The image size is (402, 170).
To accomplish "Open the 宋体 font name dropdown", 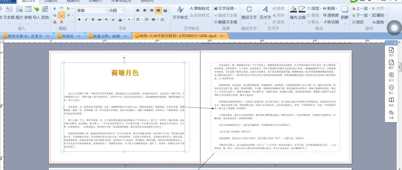I will [x=106, y=11].
